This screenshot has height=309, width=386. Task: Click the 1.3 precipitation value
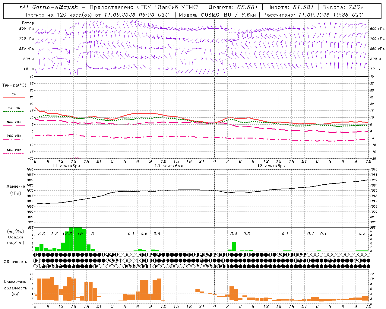[x=54, y=234]
